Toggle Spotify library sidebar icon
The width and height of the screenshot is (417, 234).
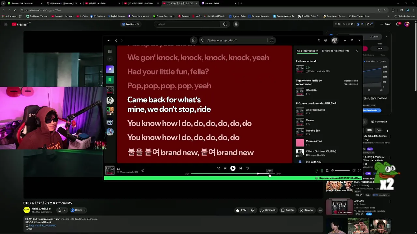click(110, 51)
